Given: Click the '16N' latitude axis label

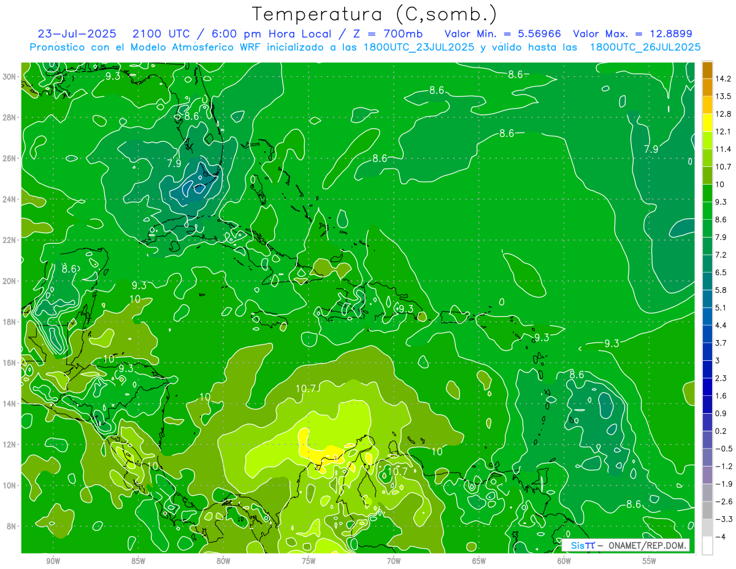Looking at the screenshot, I should click(10, 363).
